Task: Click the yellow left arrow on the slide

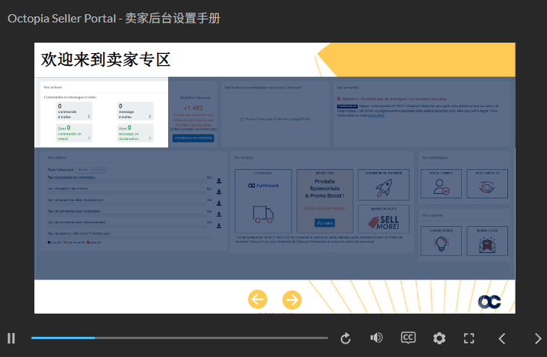Action: 258,299
